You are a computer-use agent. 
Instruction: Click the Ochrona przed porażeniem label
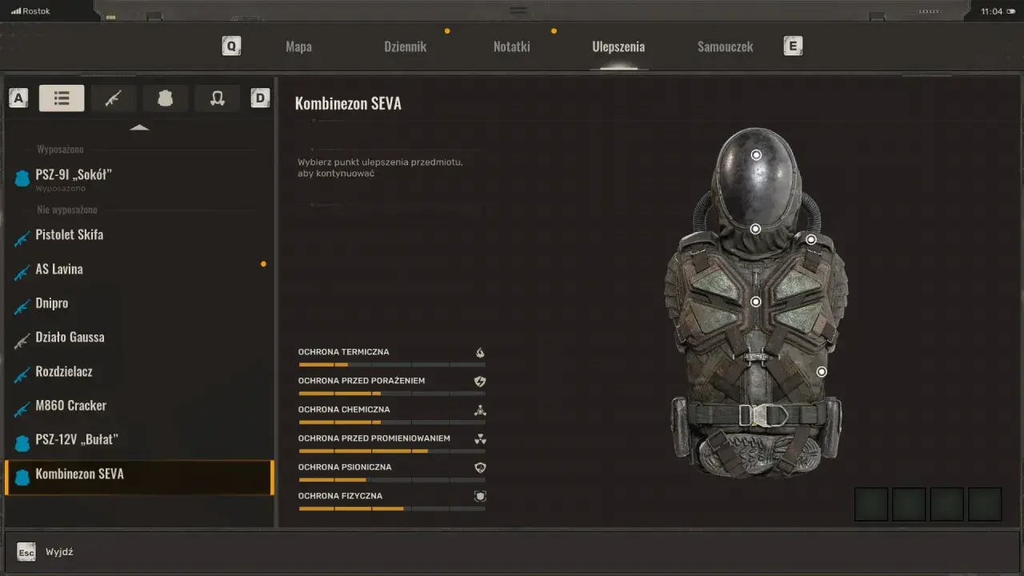pos(362,381)
